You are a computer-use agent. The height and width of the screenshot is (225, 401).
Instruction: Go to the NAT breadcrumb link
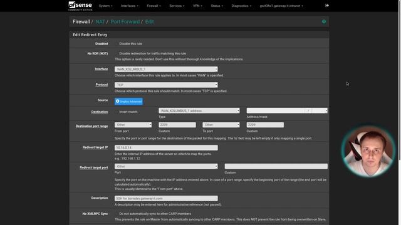coord(100,22)
